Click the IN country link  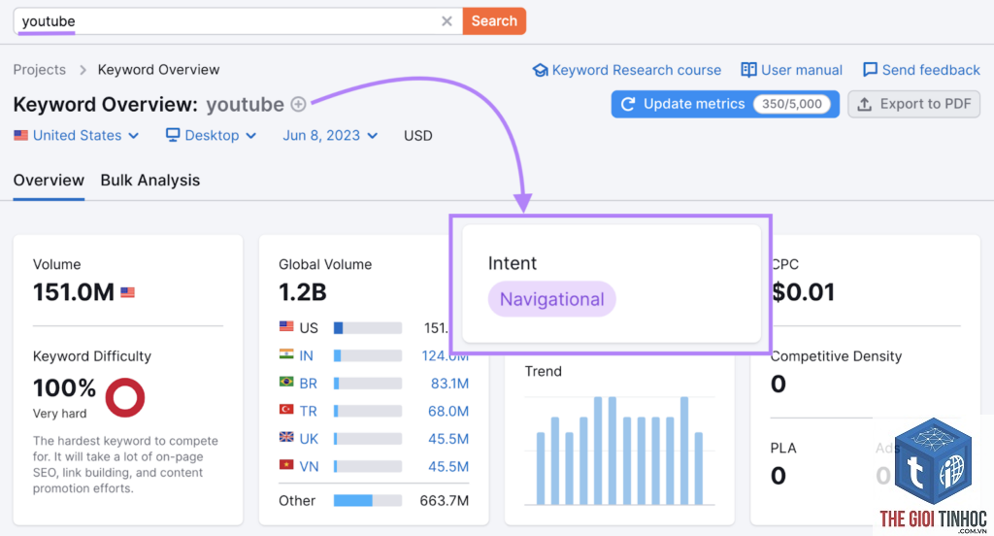tap(306, 355)
